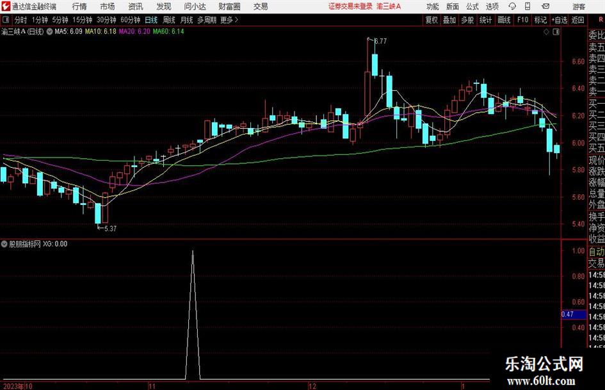Screen dimensions: 605x390
Task: Switch to 5分钟 period
Action: pos(60,20)
